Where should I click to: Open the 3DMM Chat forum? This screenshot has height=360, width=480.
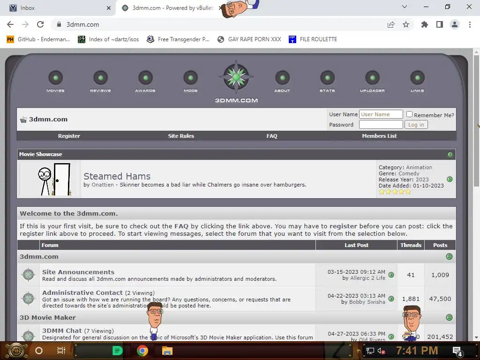coord(62,330)
